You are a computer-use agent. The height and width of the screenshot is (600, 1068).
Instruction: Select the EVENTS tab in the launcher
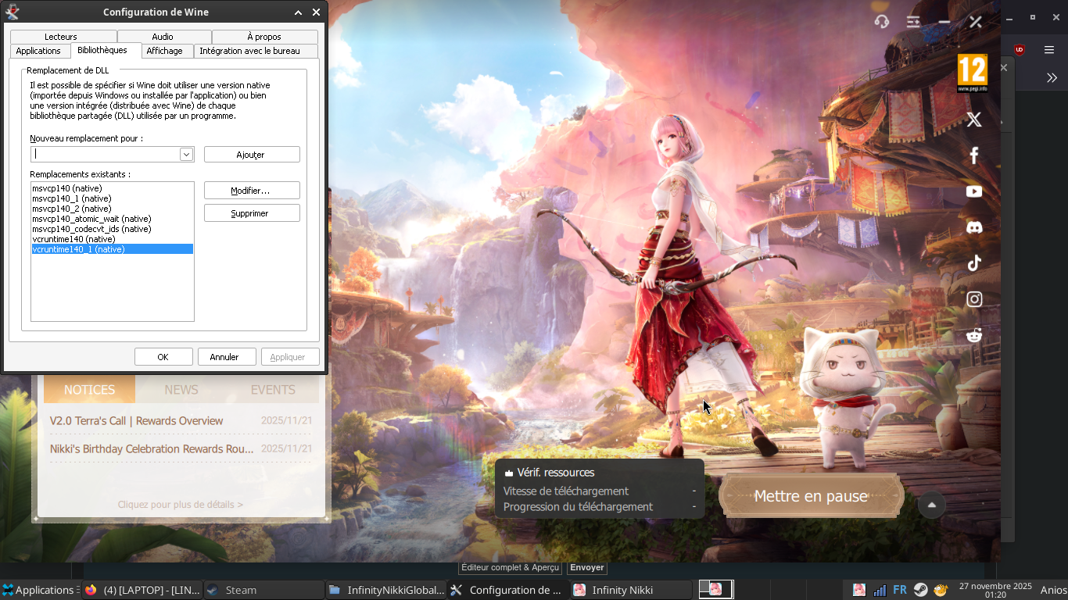click(x=273, y=389)
